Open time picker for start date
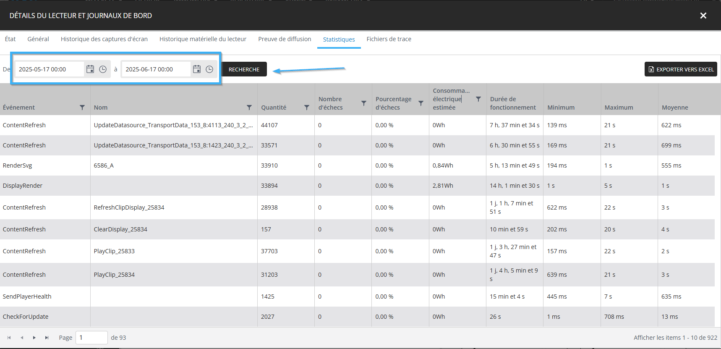The image size is (721, 349). click(103, 69)
